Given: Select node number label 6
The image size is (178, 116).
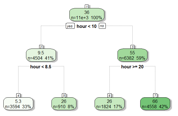Looking at the screenshot, I should pyautogui.click(x=109, y=96).
